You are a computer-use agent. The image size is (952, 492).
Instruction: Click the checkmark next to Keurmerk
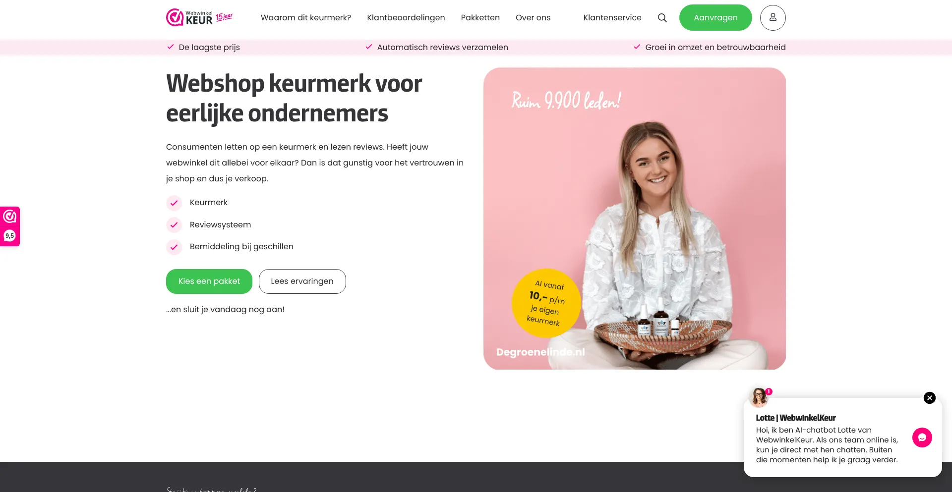coord(174,203)
